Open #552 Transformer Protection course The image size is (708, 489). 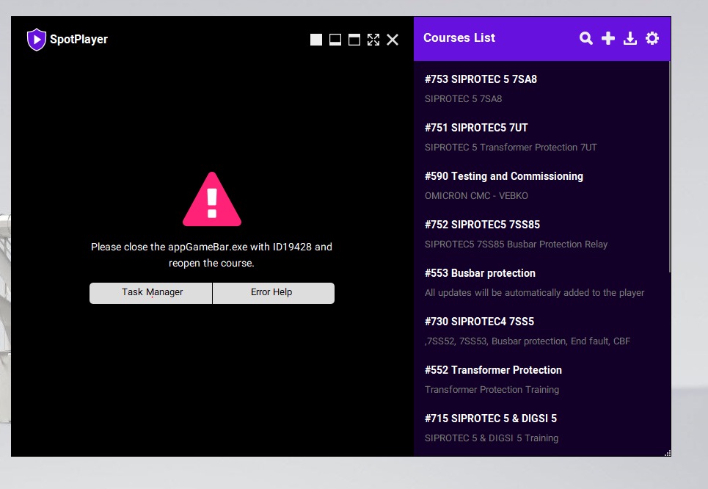(493, 370)
